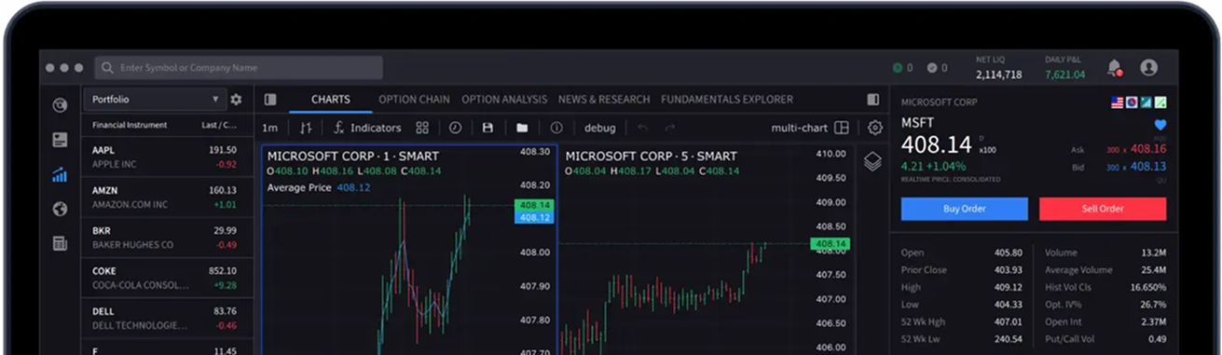
Task: Redo chart action
Action: coord(670,128)
